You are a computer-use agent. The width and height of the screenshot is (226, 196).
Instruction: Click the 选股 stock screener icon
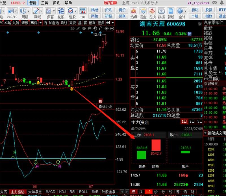pos(70,11)
